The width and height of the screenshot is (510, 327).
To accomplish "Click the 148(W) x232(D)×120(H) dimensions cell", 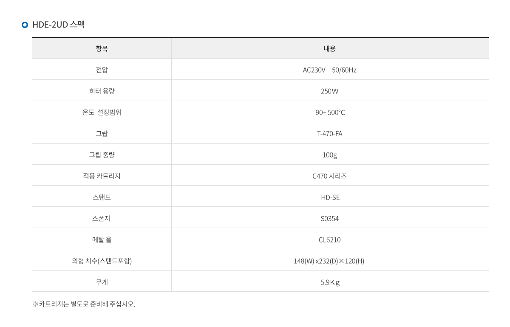I will pyautogui.click(x=330, y=260).
